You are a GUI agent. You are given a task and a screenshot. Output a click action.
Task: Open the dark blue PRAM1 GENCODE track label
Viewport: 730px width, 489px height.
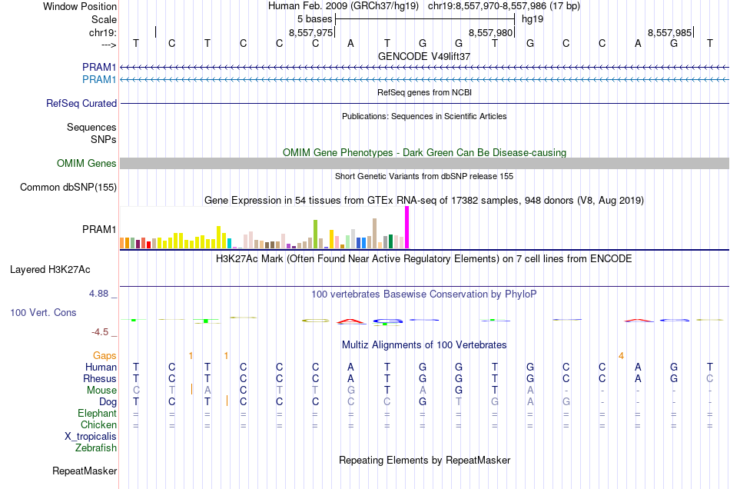98,67
